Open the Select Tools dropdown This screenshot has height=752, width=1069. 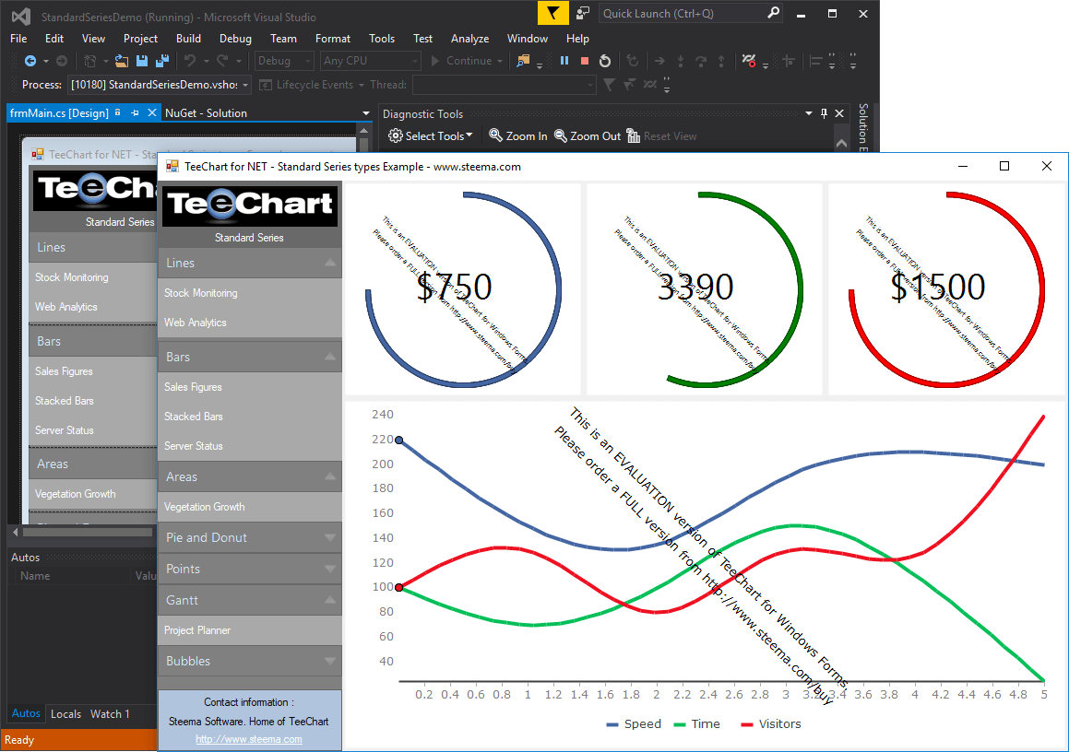pos(469,135)
